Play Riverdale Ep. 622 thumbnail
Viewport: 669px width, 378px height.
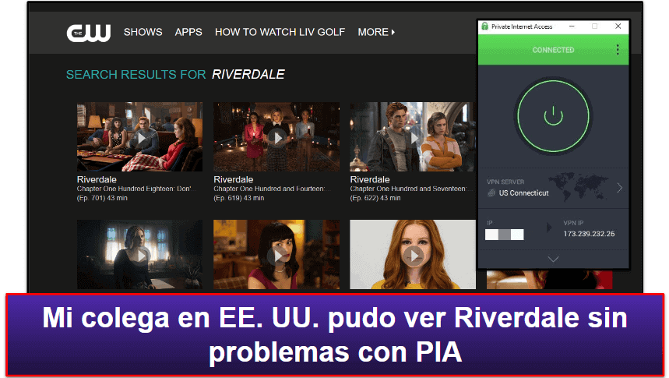tap(412, 136)
